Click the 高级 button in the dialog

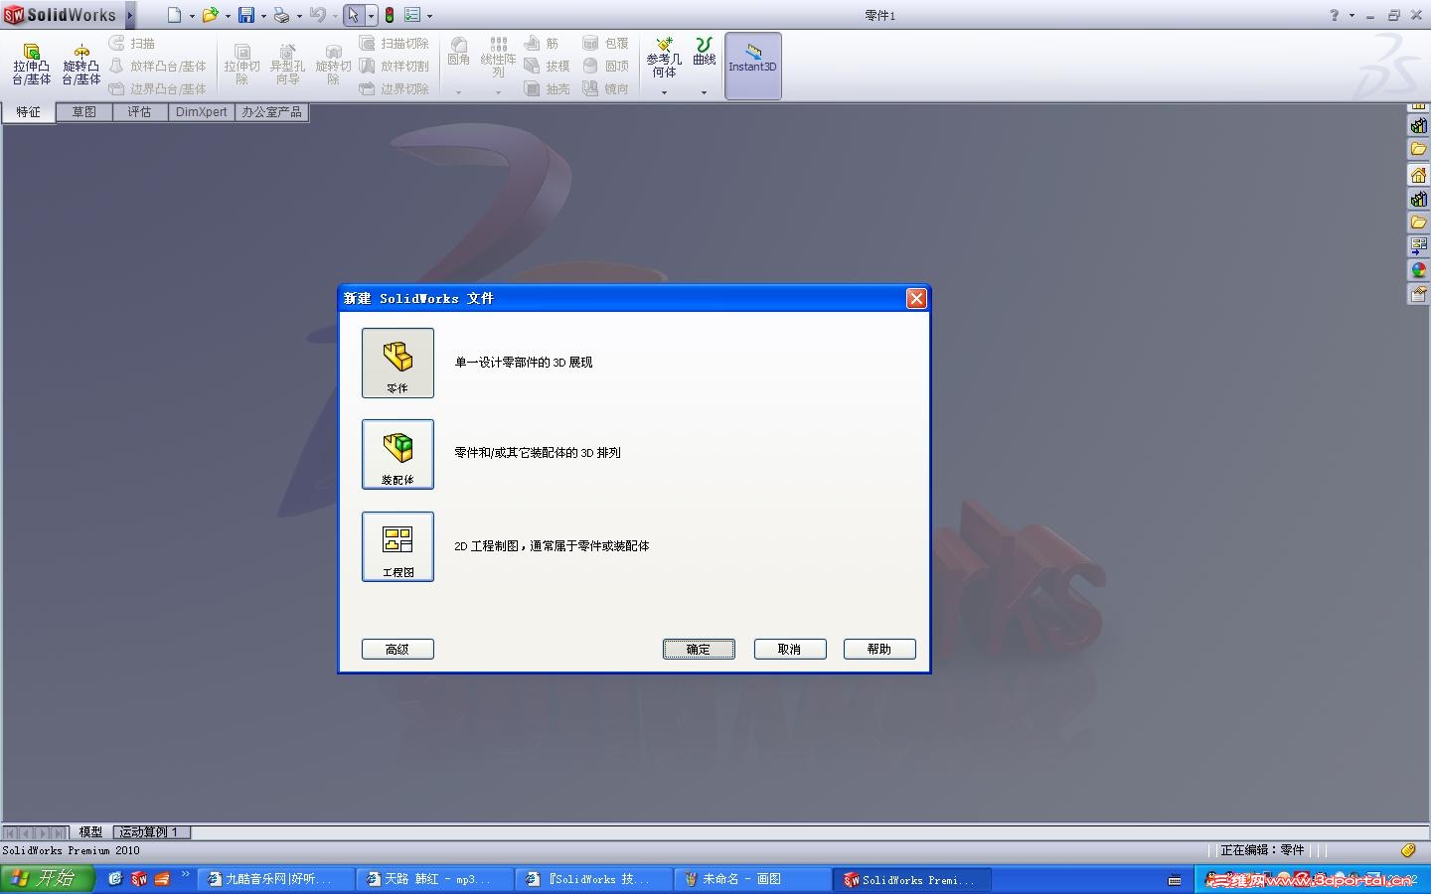pyautogui.click(x=397, y=649)
